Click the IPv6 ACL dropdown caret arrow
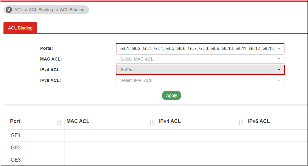 coord(279,80)
